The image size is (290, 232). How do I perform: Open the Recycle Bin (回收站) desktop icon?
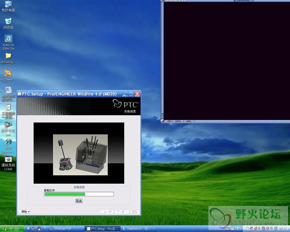tap(9, 24)
